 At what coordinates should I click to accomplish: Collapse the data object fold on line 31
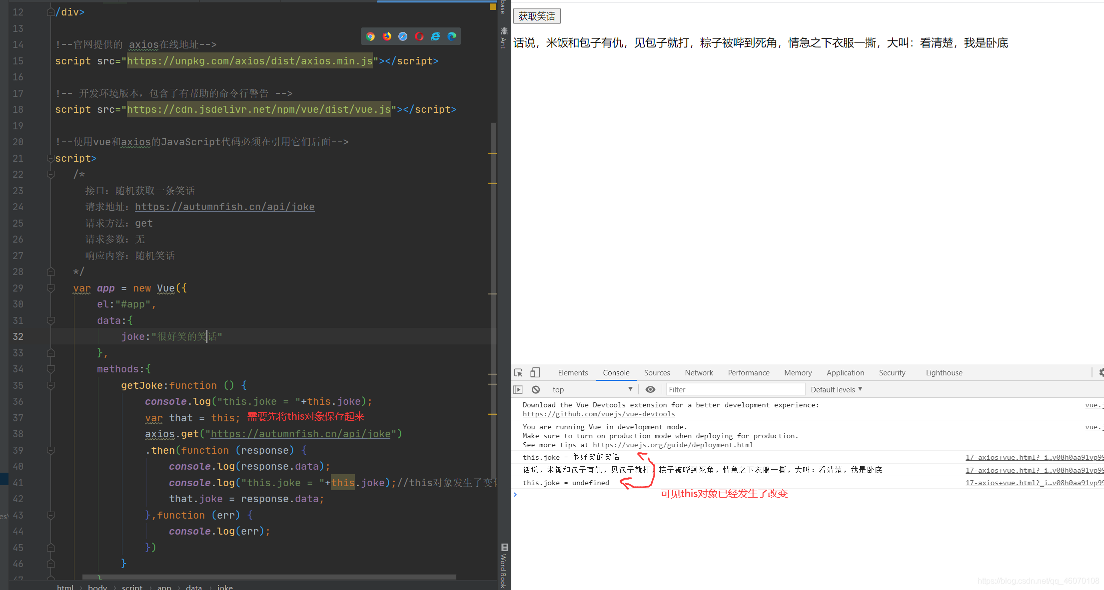(50, 320)
